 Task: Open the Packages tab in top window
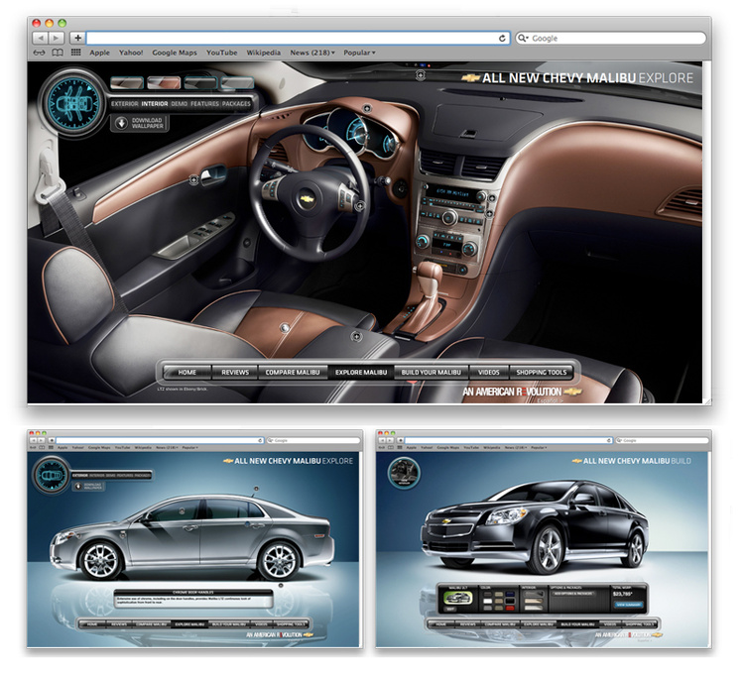236,103
